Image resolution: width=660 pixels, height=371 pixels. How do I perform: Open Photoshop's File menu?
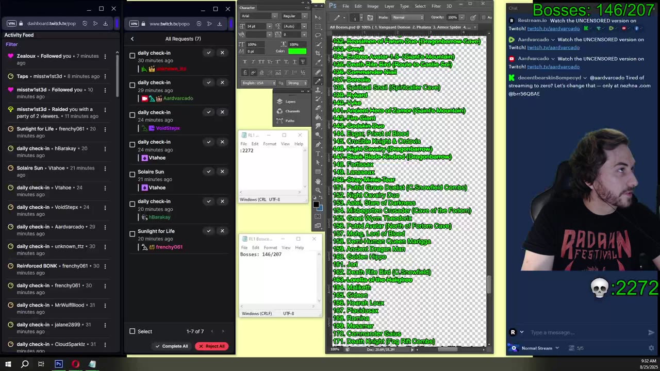tap(345, 6)
